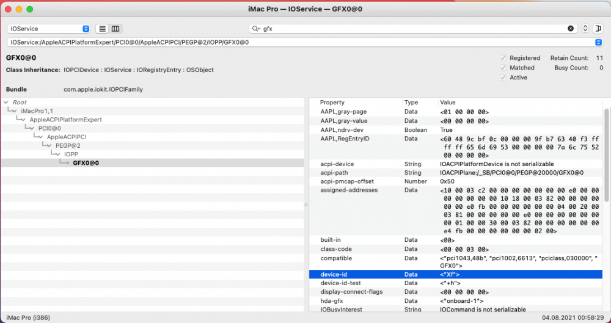
Task: Select the display-connect-flags property
Action: (456, 292)
